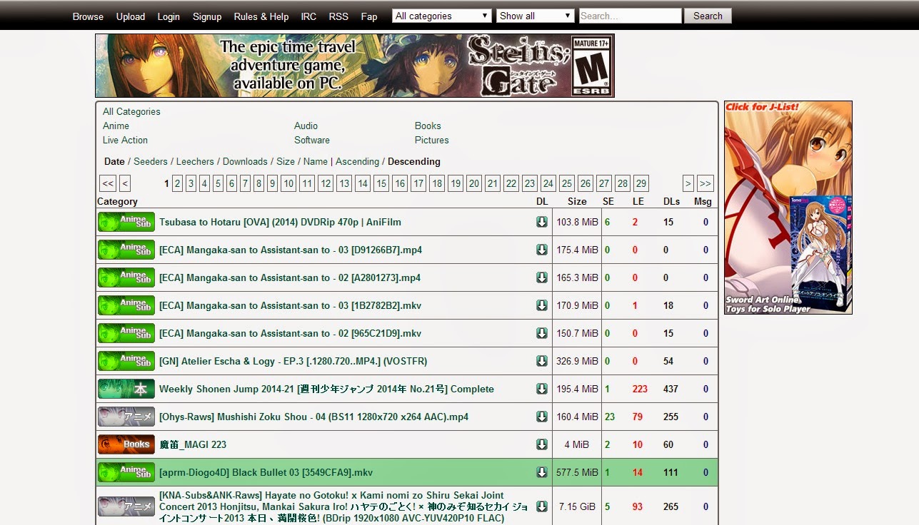Open the IRC link in top menu
Screen dimensions: 919x525
pyautogui.click(x=308, y=16)
